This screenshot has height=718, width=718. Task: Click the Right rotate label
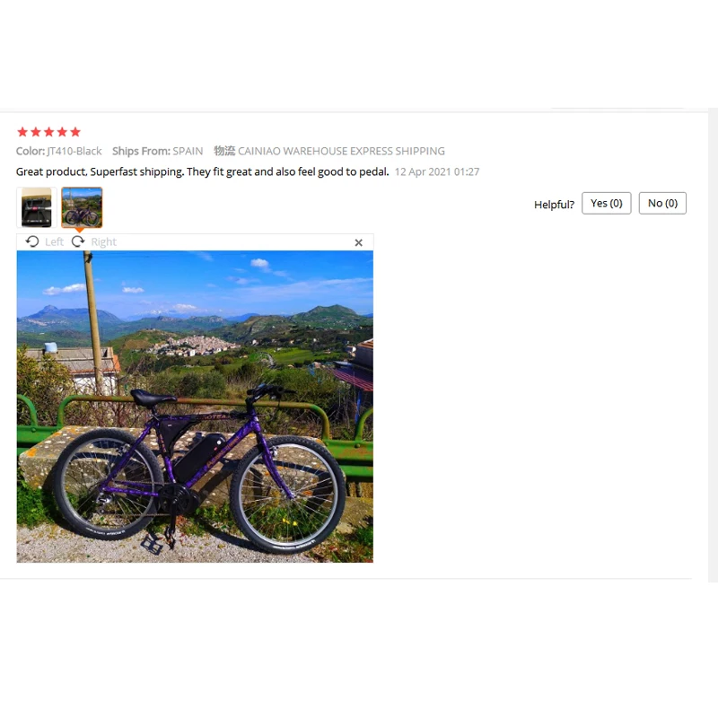point(103,241)
